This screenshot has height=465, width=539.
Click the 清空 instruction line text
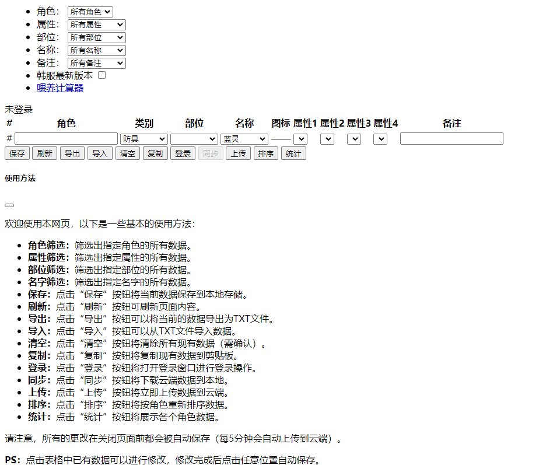[147, 343]
